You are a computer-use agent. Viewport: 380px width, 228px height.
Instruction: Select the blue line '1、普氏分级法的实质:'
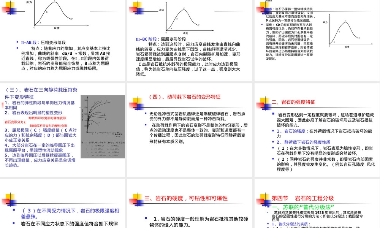click(291, 224)
